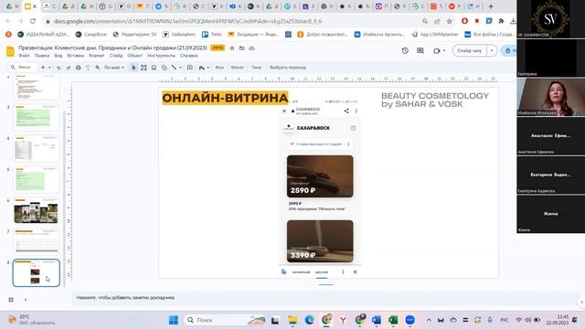Click 'Выбрать переход' transition button
This screenshot has height=329, width=585.
tap(288, 68)
